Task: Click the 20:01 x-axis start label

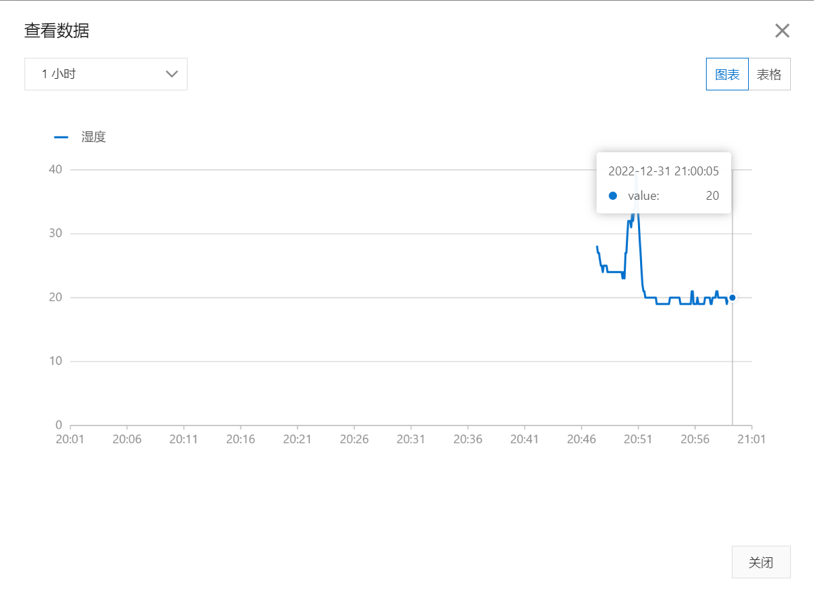Action: pyautogui.click(x=70, y=439)
